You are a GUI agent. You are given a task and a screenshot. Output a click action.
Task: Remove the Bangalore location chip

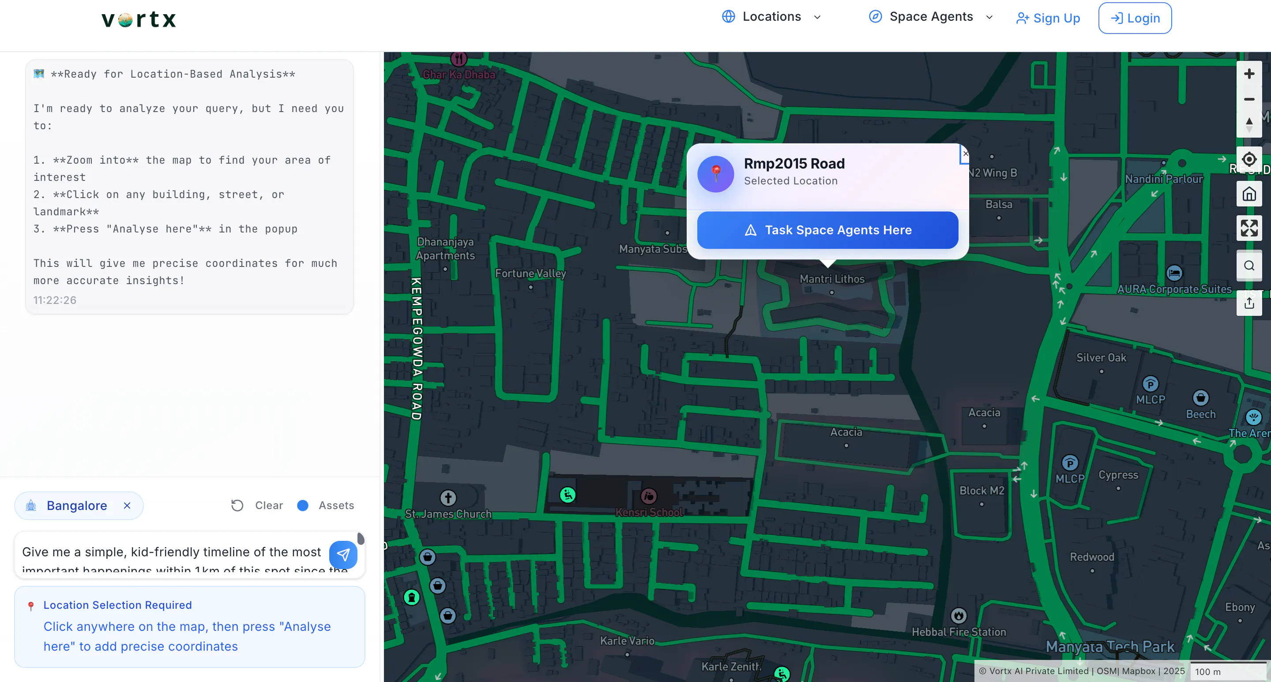click(127, 506)
